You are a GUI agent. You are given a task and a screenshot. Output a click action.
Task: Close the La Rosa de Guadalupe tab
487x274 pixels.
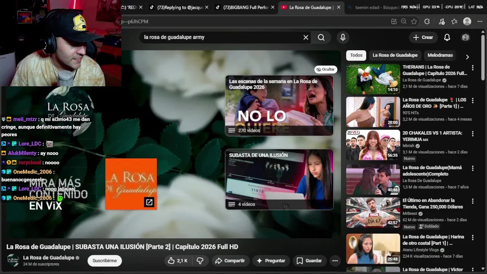338,7
